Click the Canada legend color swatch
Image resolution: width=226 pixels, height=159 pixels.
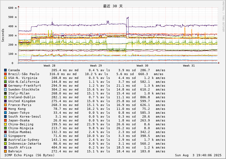5,70
